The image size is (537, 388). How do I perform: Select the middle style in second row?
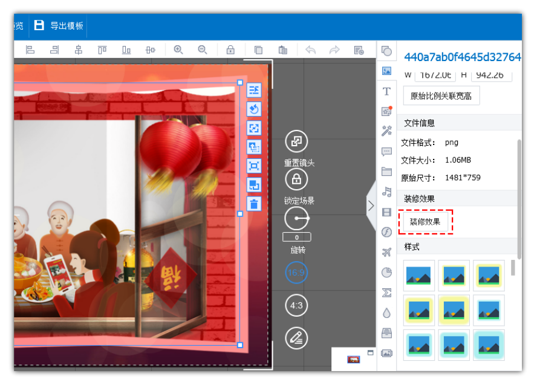click(x=454, y=311)
